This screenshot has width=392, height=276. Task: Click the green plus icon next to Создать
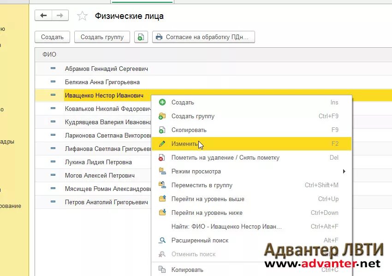point(162,102)
